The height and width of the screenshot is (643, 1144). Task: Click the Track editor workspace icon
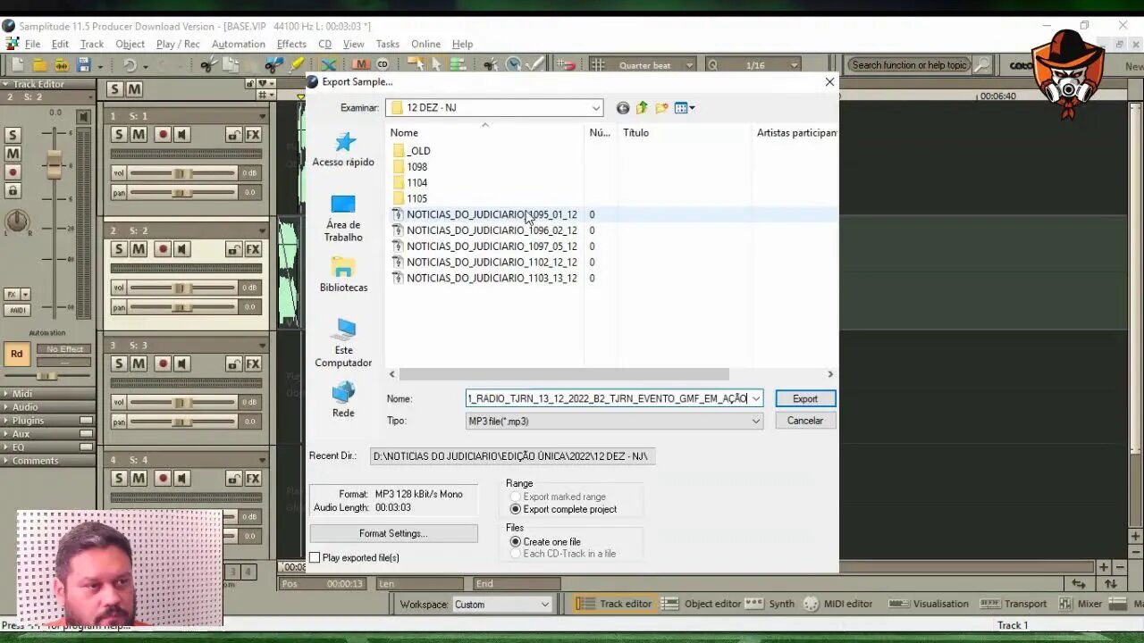coord(585,604)
